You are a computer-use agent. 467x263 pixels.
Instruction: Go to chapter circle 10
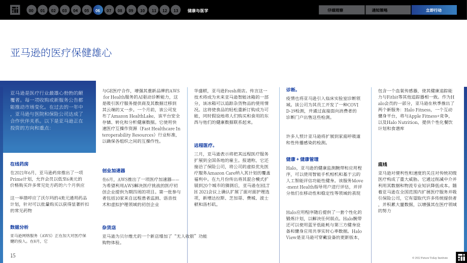pos(142,10)
